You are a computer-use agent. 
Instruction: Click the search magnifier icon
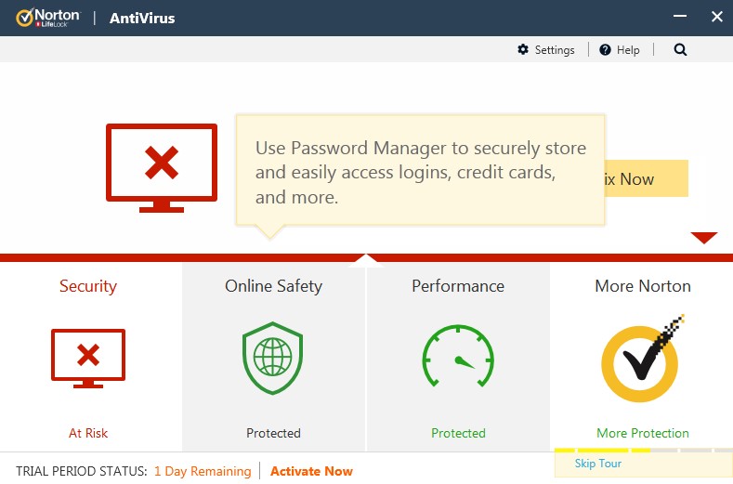click(680, 49)
